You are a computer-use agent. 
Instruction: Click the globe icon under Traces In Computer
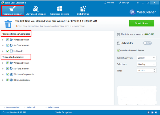click(11, 68)
